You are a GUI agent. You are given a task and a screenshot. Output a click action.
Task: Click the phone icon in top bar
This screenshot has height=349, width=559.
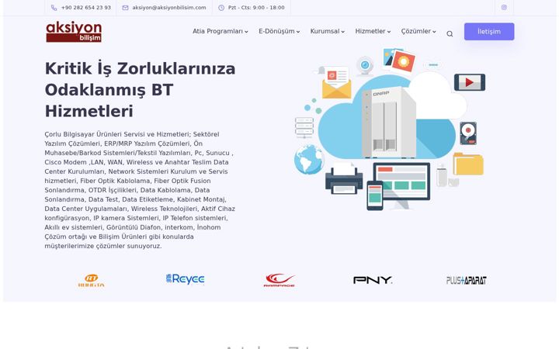54,8
